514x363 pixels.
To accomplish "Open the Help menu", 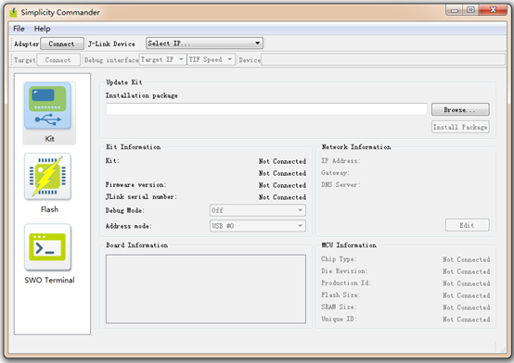I will [x=43, y=29].
